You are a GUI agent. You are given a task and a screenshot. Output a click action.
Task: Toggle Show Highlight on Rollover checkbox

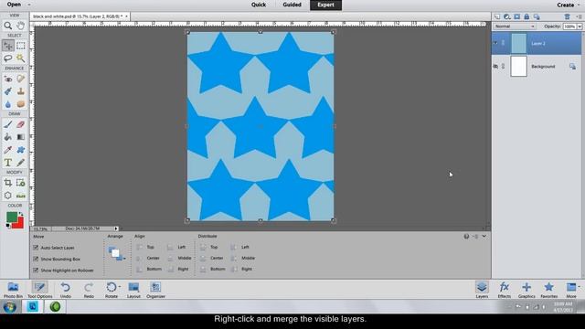[36, 271]
